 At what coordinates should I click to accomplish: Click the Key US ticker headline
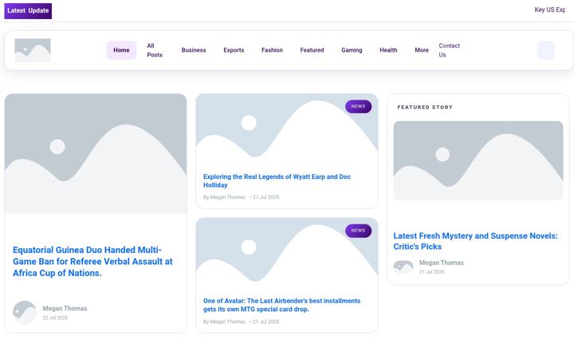coord(550,10)
